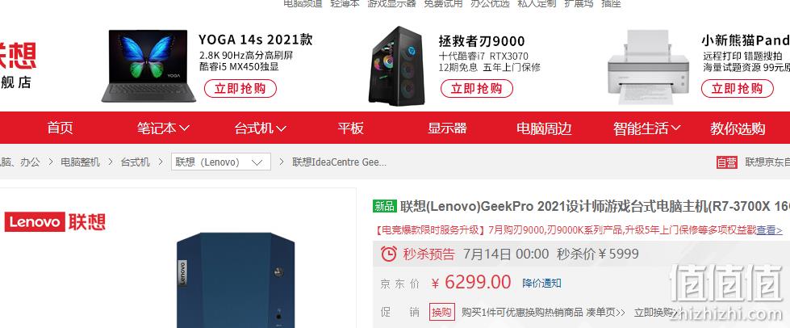Click the Lenovo 联想 logo above product image
The height and width of the screenshot is (328, 790).
tap(55, 222)
